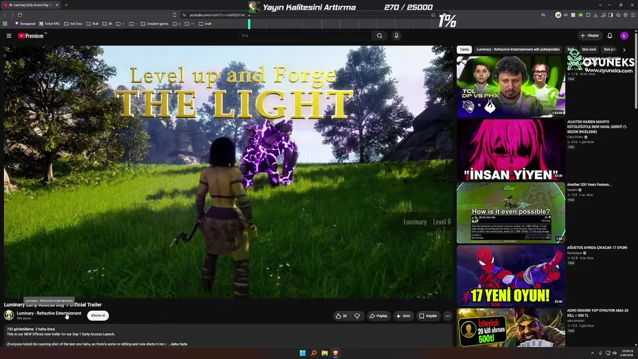Open the taskbar clock and date
The width and height of the screenshot is (638, 359).
pyautogui.click(x=627, y=353)
